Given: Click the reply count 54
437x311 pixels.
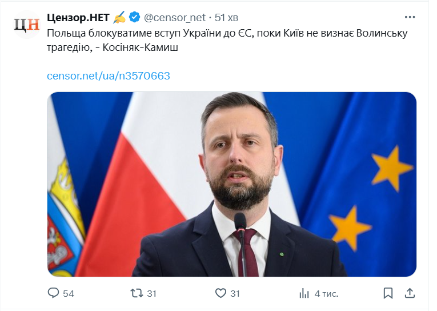Looking at the screenshot, I should tap(69, 293).
